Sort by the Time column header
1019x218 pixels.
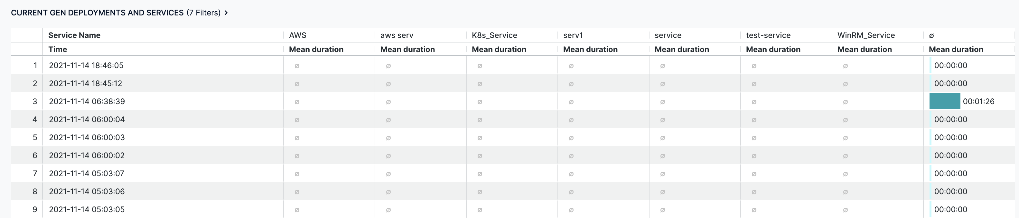point(58,50)
